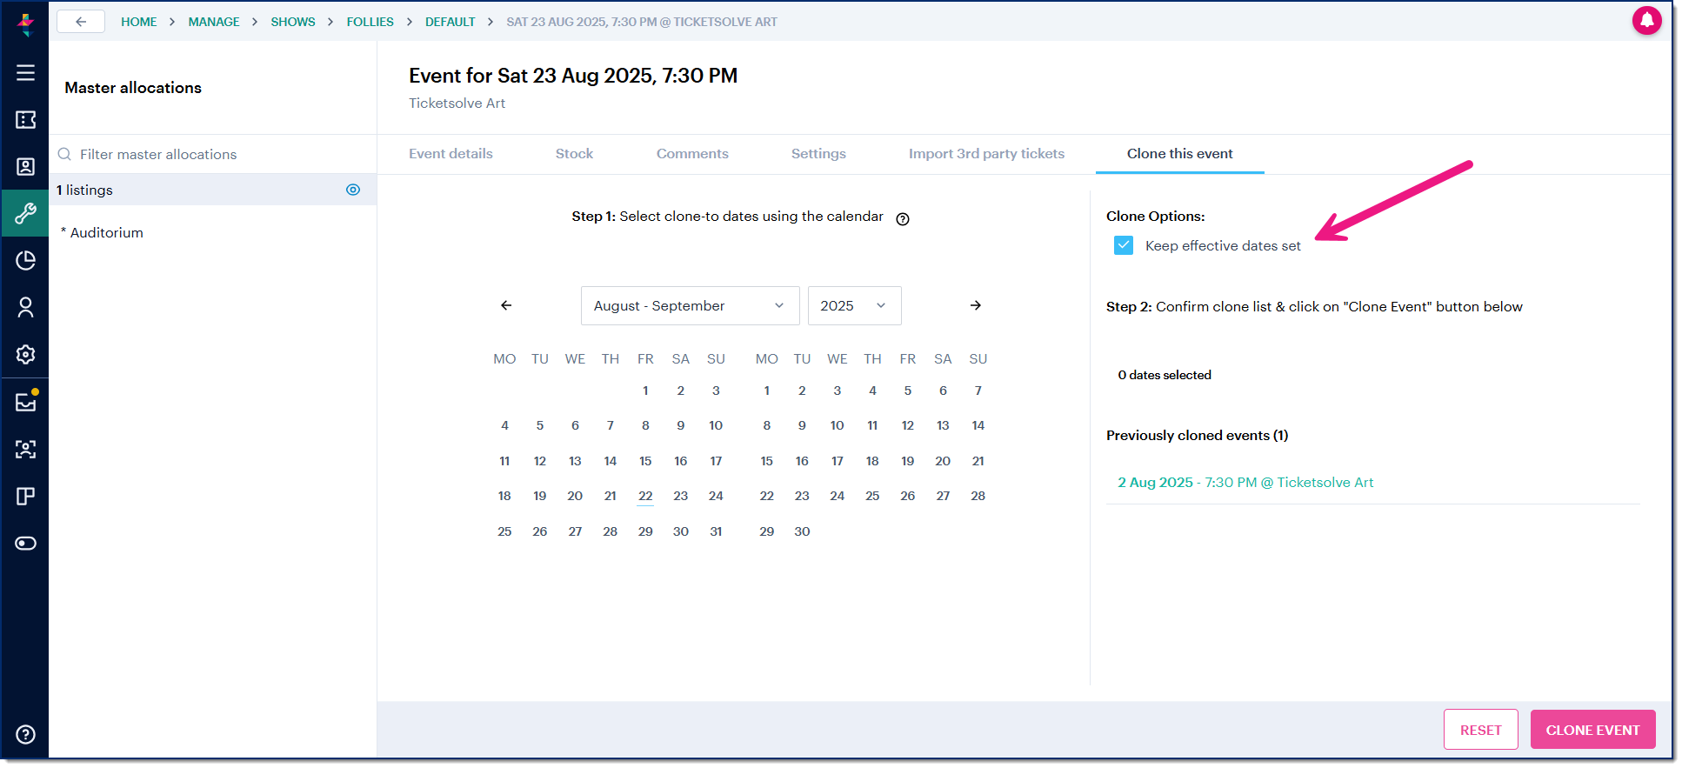Select August 31 in the calendar
Image resolution: width=1682 pixels, height=768 pixels.
(716, 531)
